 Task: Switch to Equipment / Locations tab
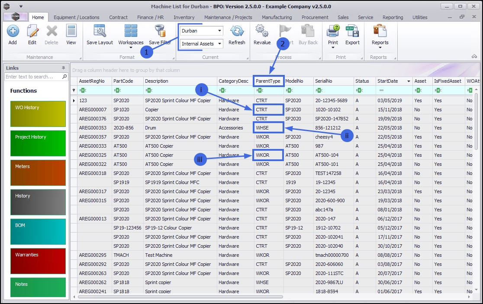coord(77,17)
